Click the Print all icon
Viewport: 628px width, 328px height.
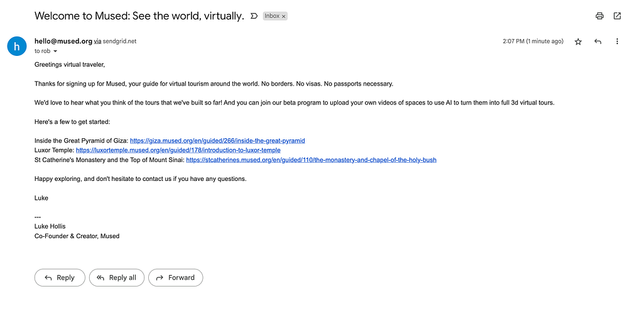coord(600,16)
